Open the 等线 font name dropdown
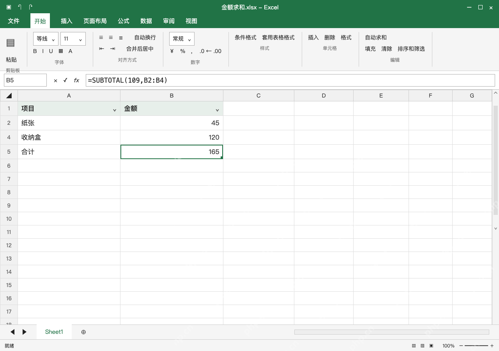The height and width of the screenshot is (351, 499). click(x=46, y=39)
